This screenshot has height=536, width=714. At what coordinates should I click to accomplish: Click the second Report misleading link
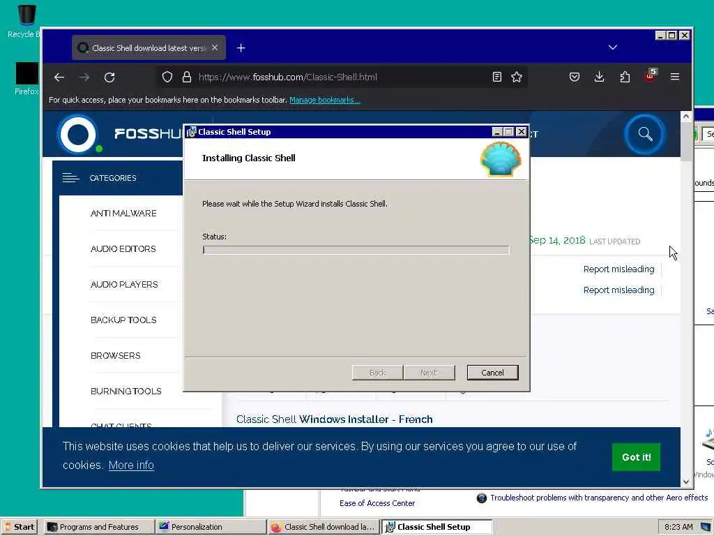click(x=618, y=290)
